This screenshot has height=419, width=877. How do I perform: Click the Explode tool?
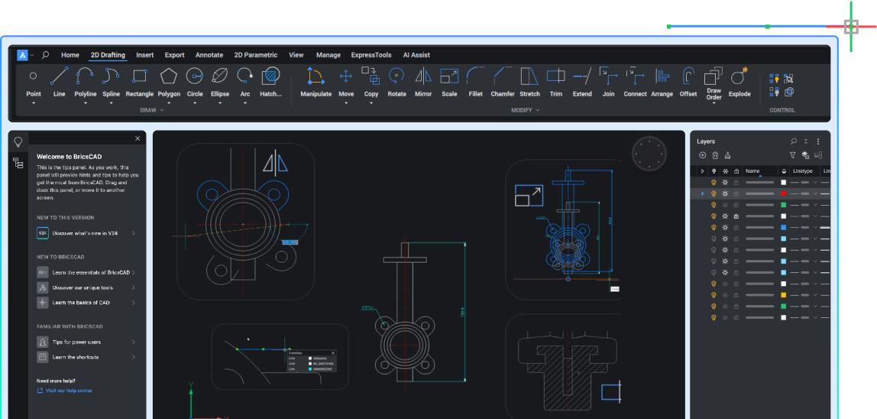[x=739, y=82]
